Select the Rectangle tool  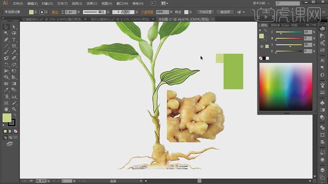click(14, 46)
